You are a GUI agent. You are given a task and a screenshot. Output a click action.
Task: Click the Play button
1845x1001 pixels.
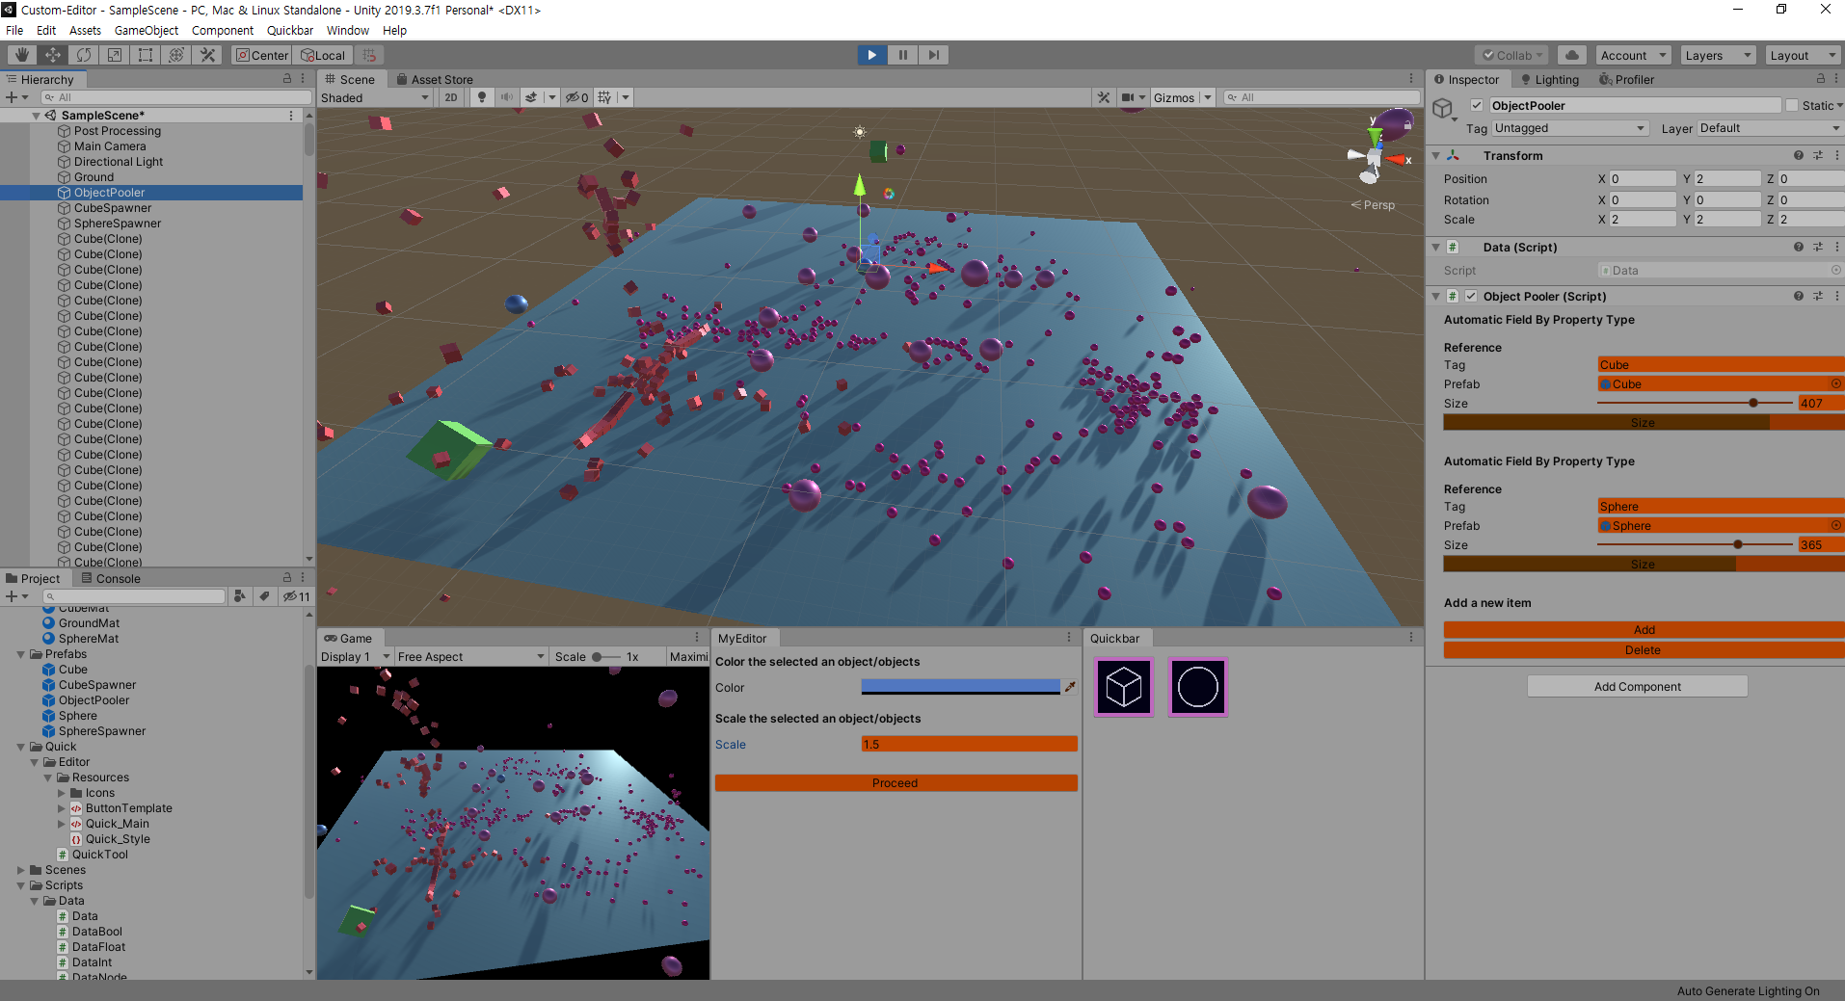click(871, 55)
